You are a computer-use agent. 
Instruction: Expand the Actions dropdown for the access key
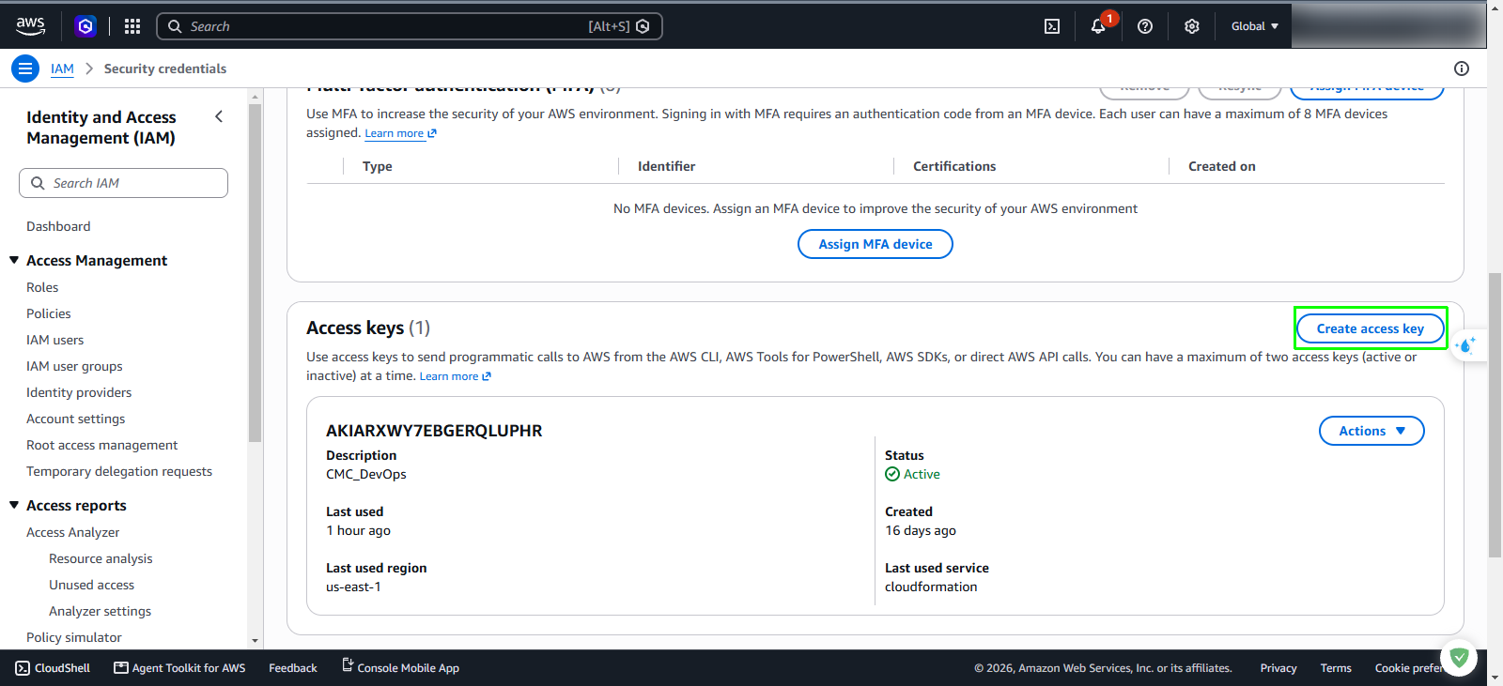click(1371, 431)
